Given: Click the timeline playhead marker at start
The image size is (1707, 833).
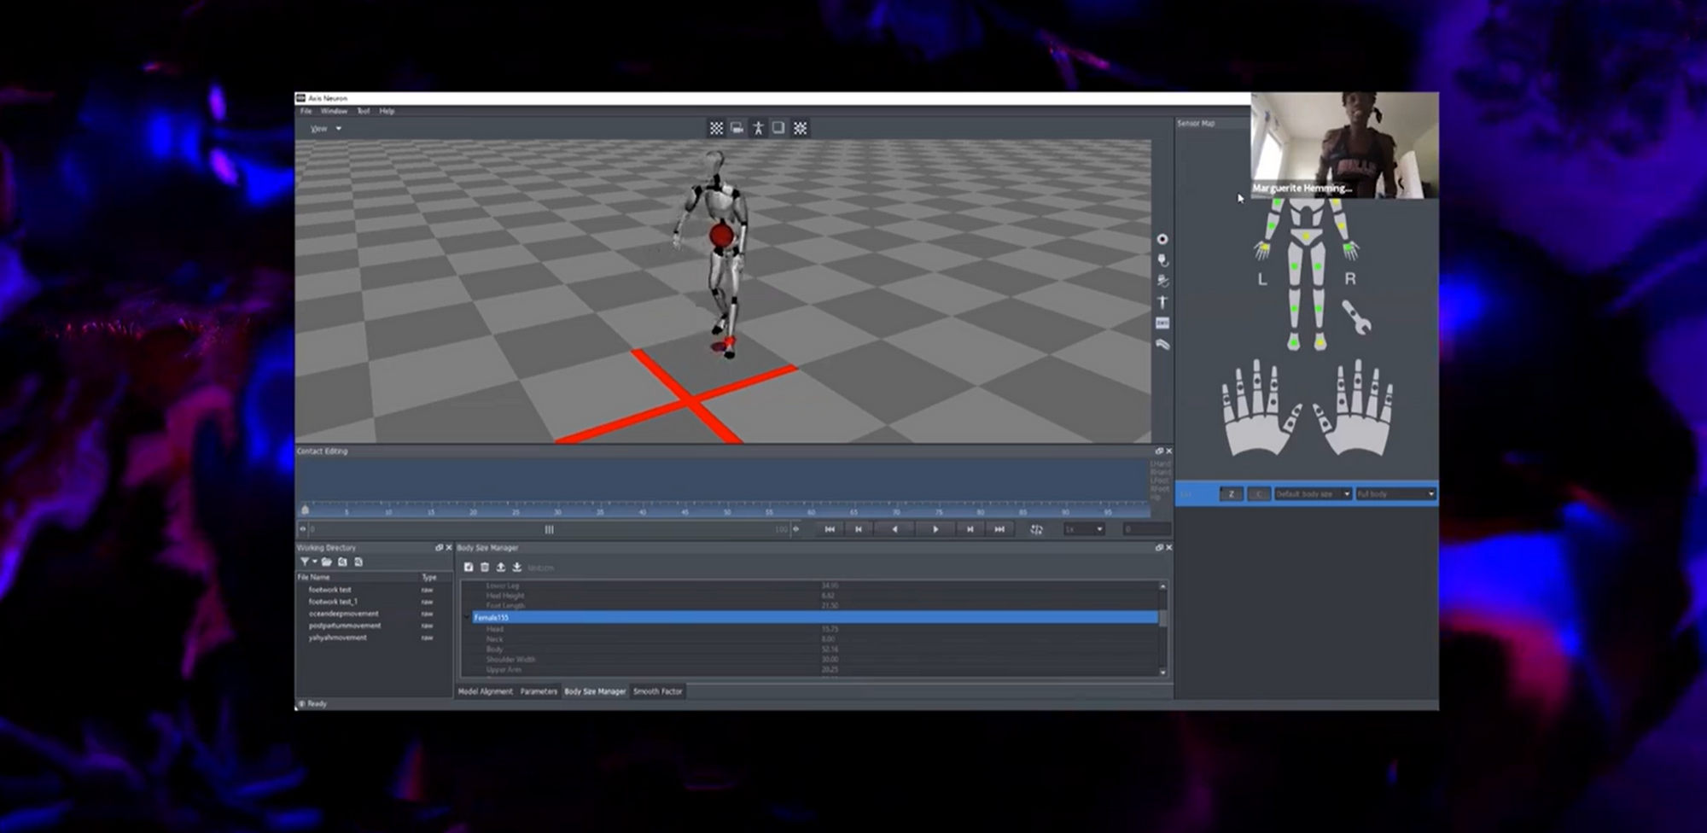Looking at the screenshot, I should click(305, 510).
